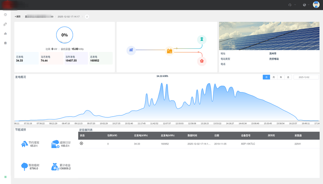Collapse sidebar using green bottom-left menu icon
The height and width of the screenshot is (184, 323).
point(5,177)
